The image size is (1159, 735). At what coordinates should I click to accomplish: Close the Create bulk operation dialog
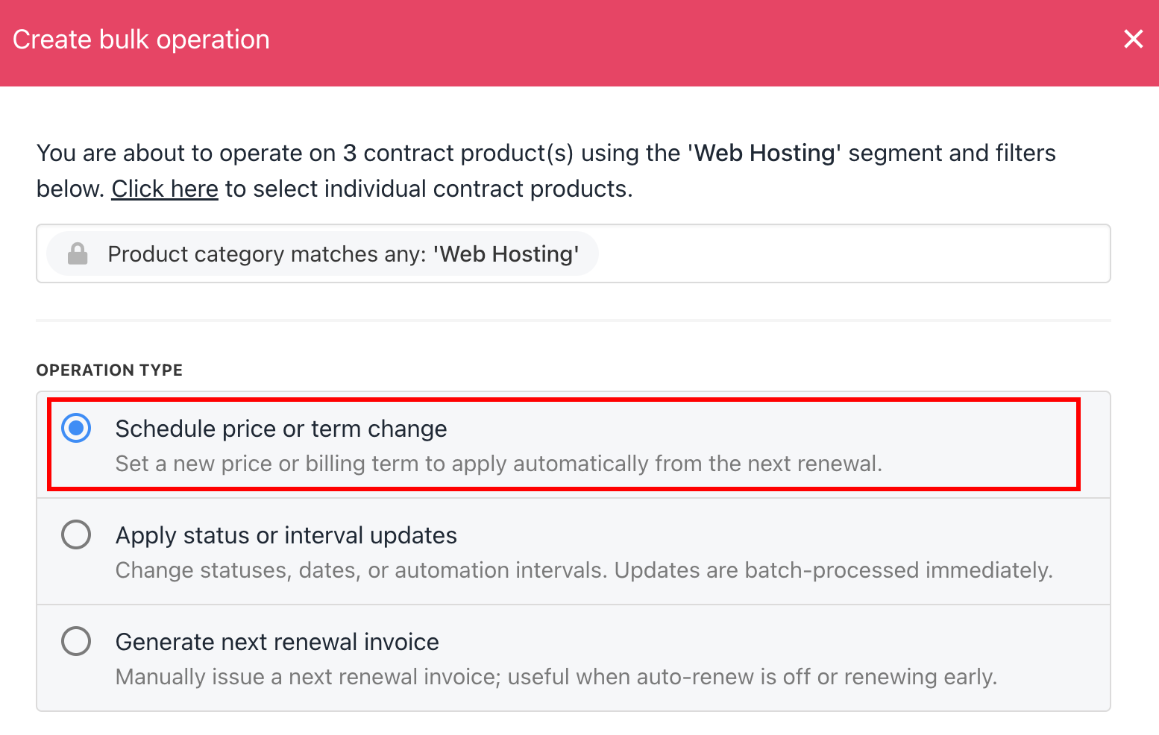pyautogui.click(x=1133, y=39)
